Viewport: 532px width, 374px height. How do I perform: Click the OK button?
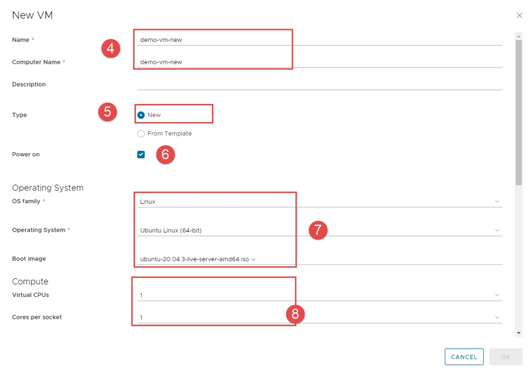pyautogui.click(x=506, y=357)
